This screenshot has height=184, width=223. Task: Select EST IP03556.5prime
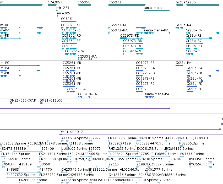coord(202,164)
